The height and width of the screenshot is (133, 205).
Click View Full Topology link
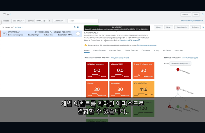click(190, 58)
